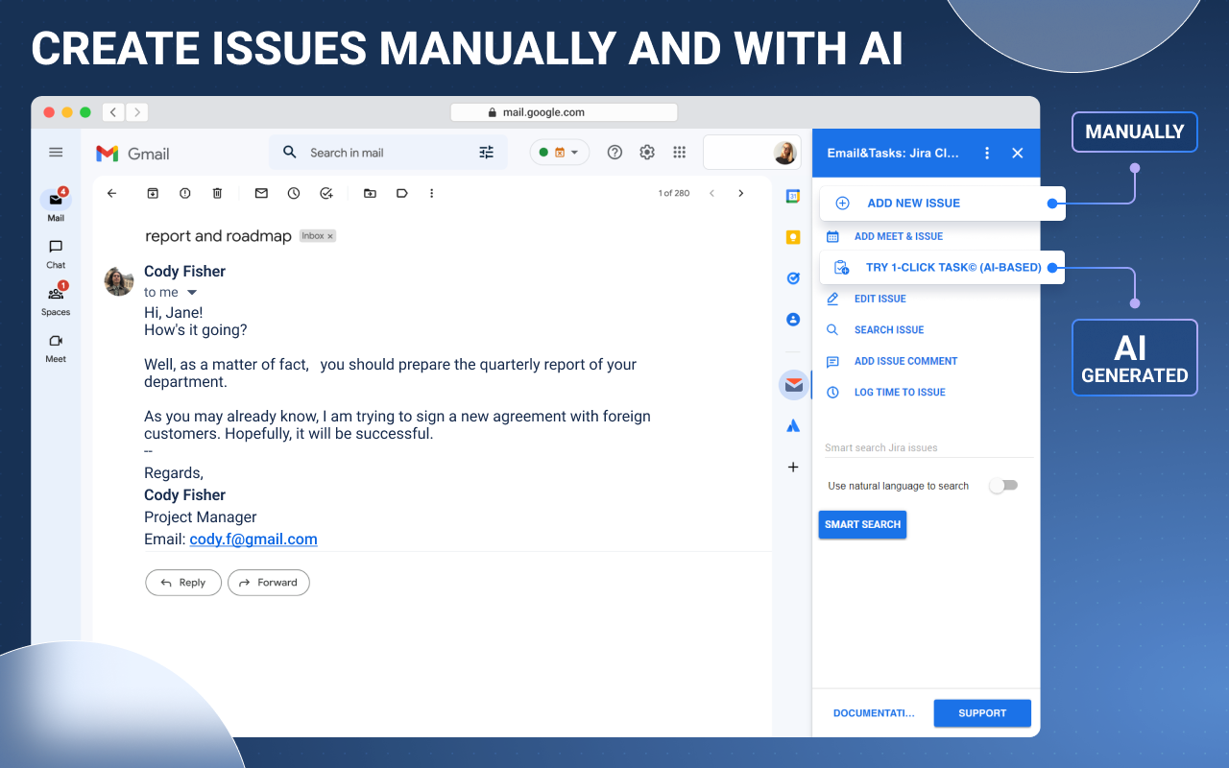This screenshot has width=1229, height=768.
Task: Enable the natural language search toggle
Action: pos(1003,485)
